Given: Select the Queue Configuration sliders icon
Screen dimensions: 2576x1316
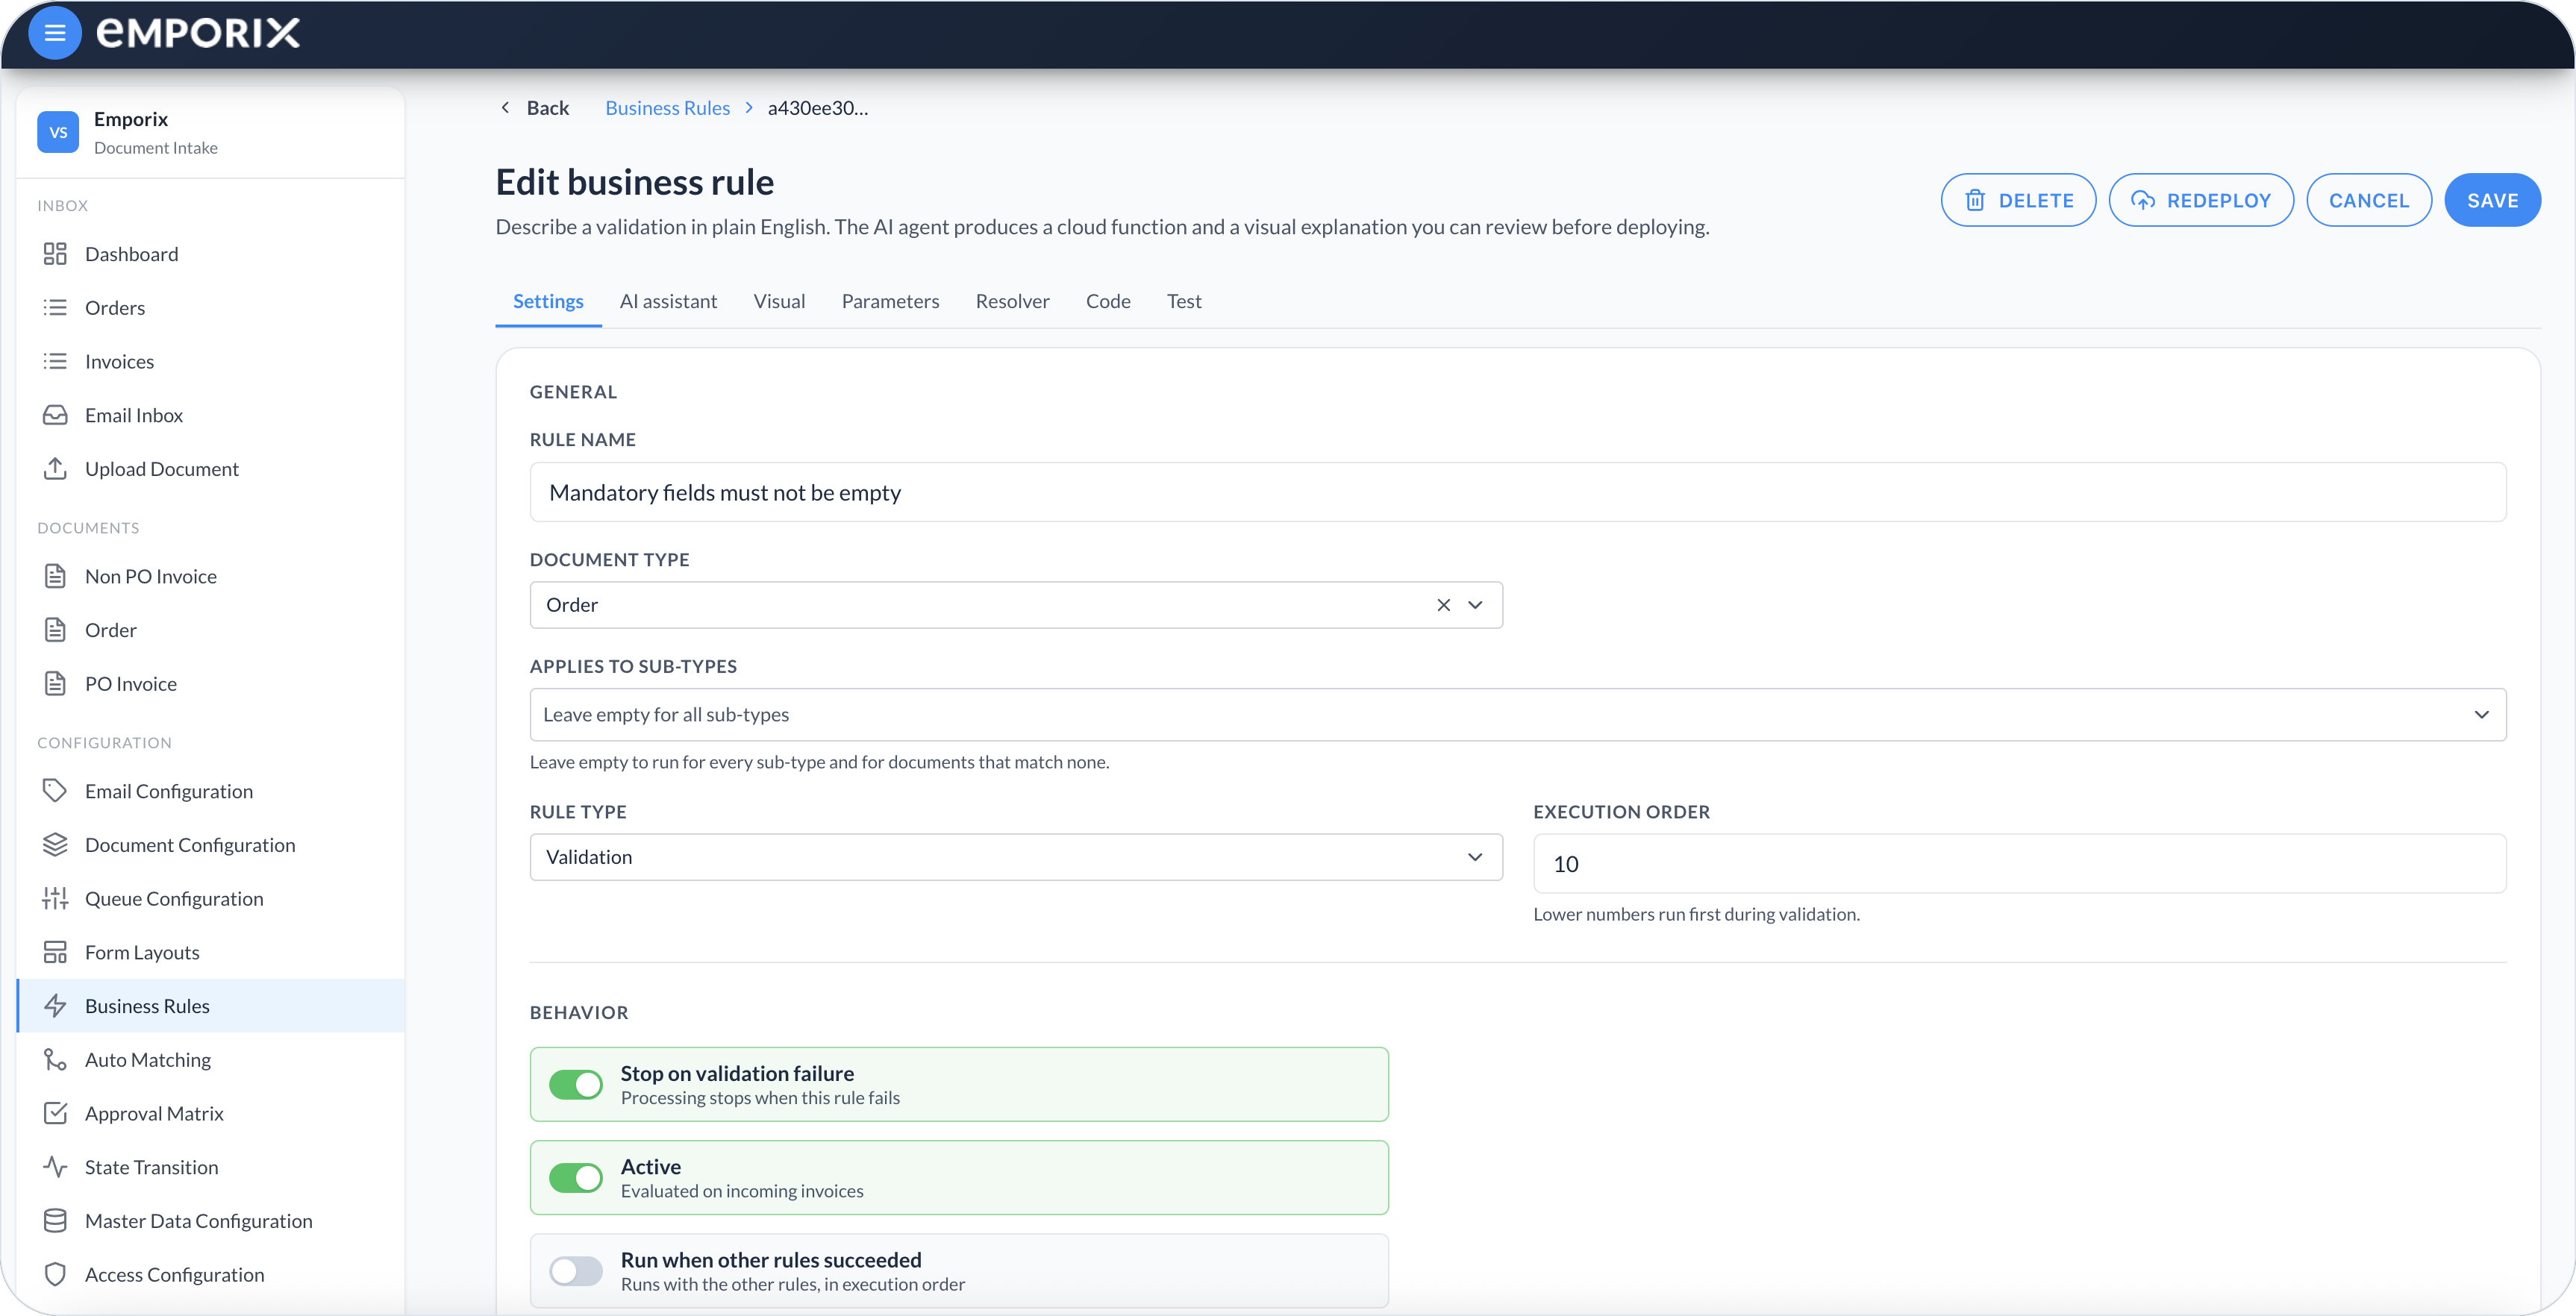Looking at the screenshot, I should coord(55,899).
